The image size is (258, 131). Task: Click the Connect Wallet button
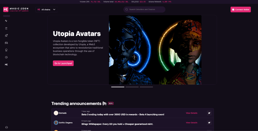240,10
